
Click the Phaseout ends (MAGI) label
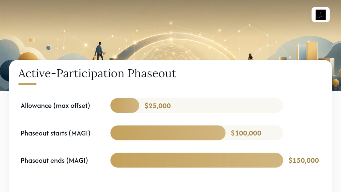click(x=54, y=161)
